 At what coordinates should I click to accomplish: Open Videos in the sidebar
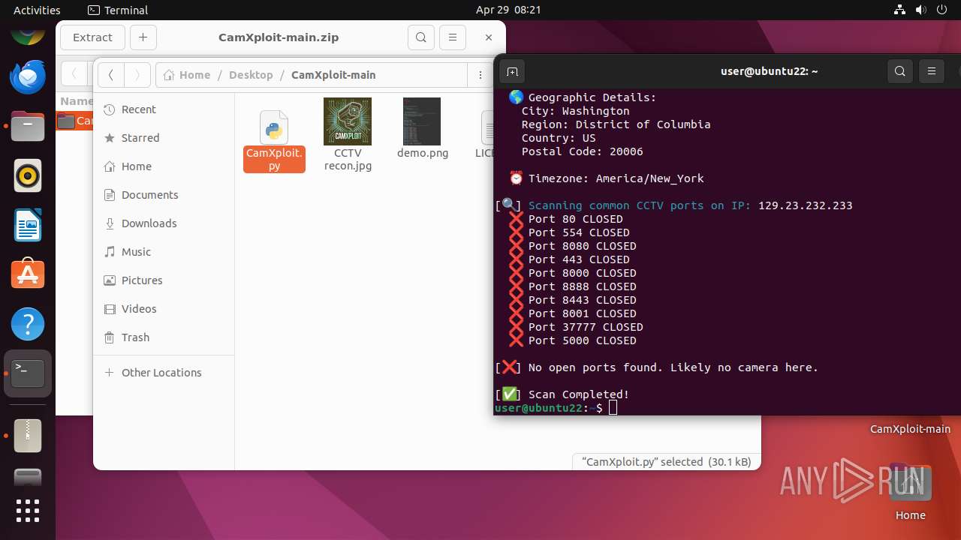164,309
